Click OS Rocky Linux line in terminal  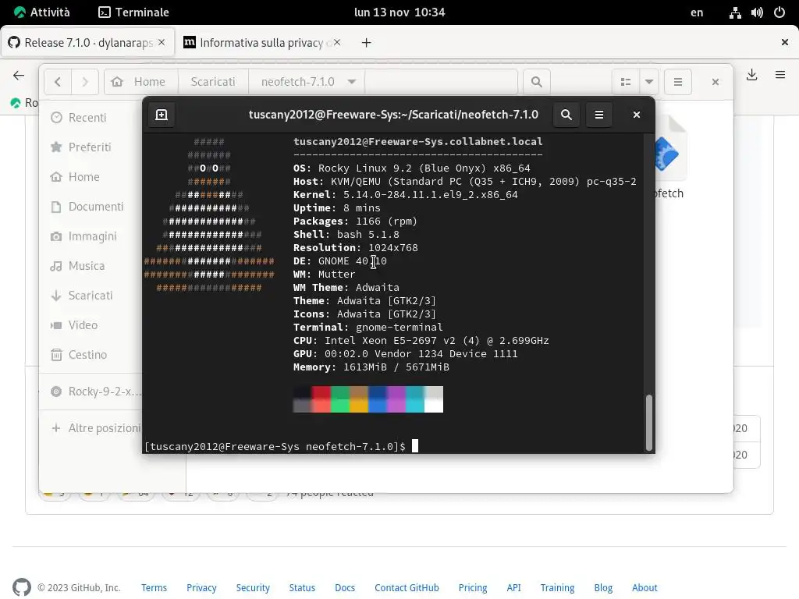[x=412, y=168]
